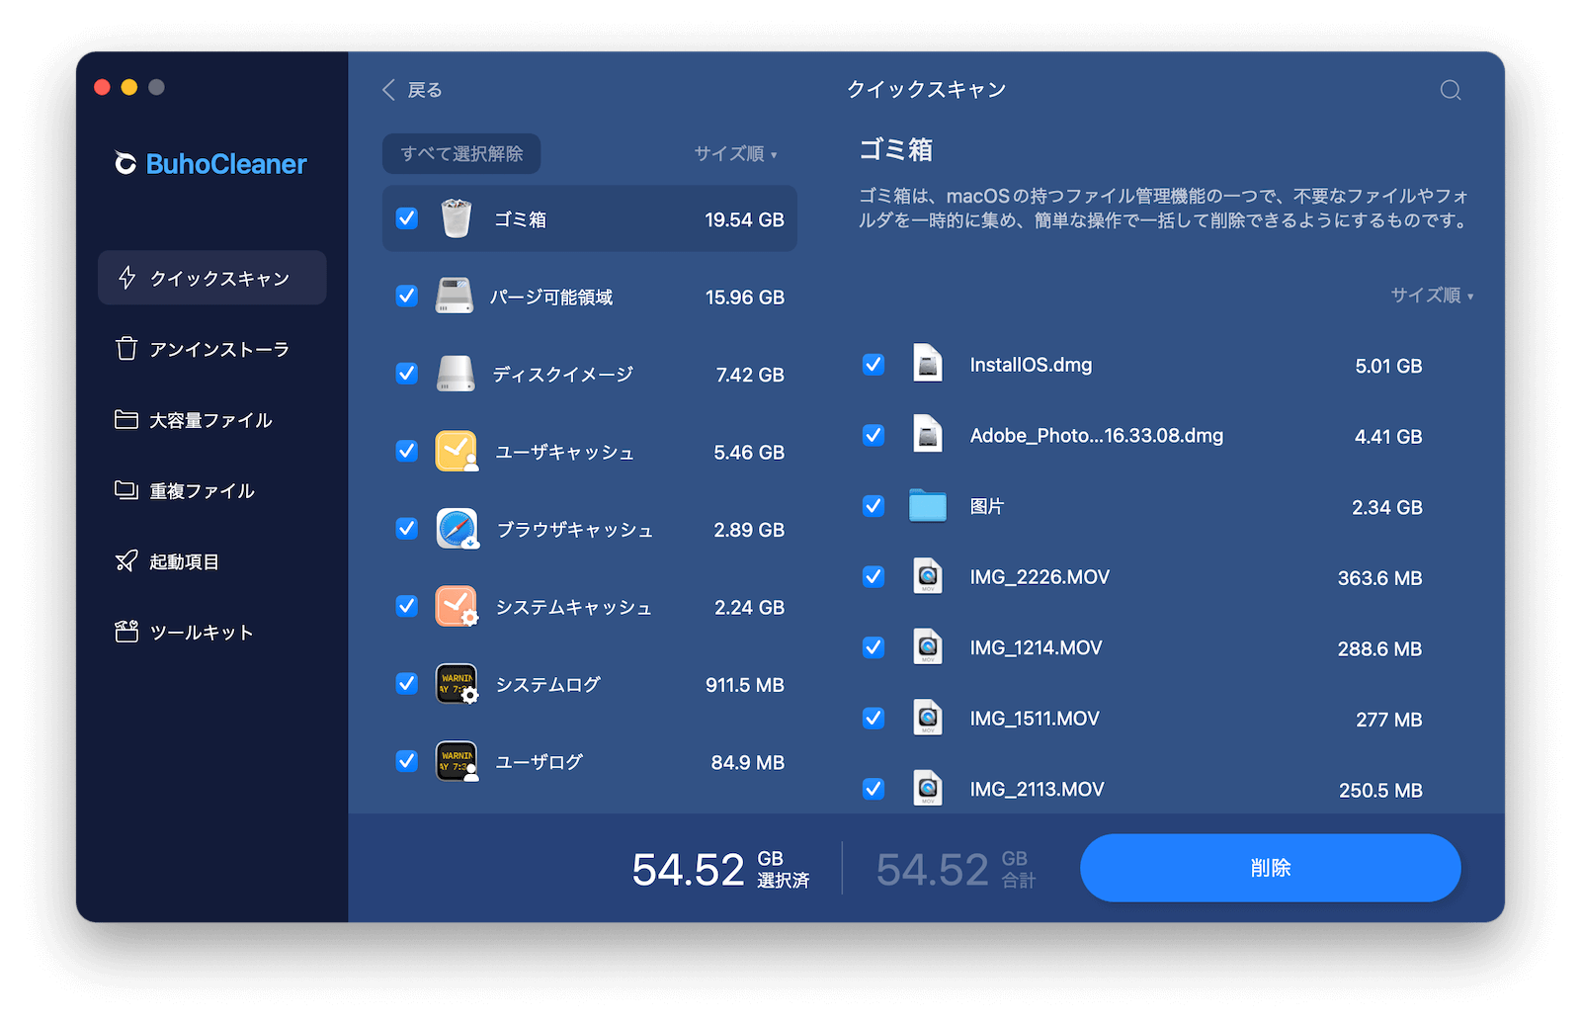Click the MOV file icon for IMG_1214.MOV

(x=927, y=647)
